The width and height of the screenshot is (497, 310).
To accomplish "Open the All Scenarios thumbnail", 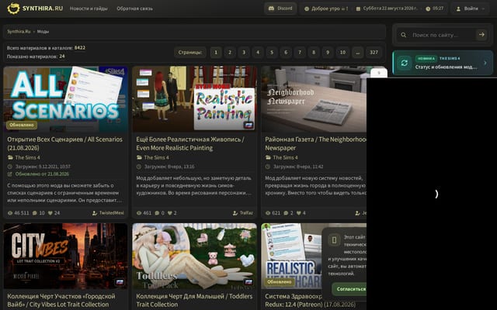I will pyautogui.click(x=65, y=98).
